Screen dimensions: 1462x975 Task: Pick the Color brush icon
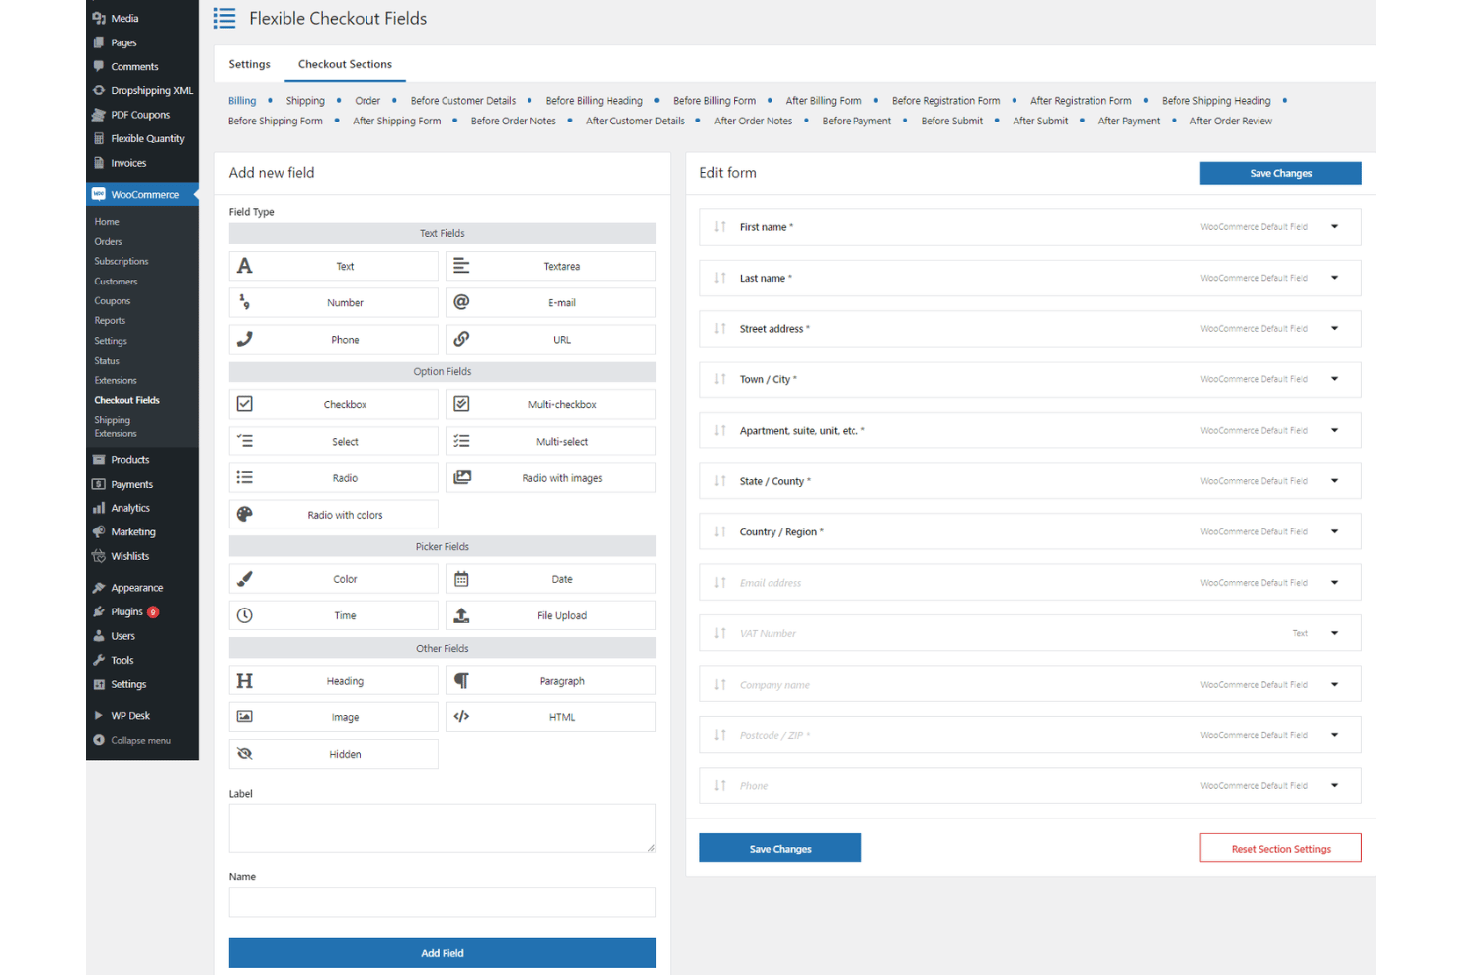(x=245, y=579)
